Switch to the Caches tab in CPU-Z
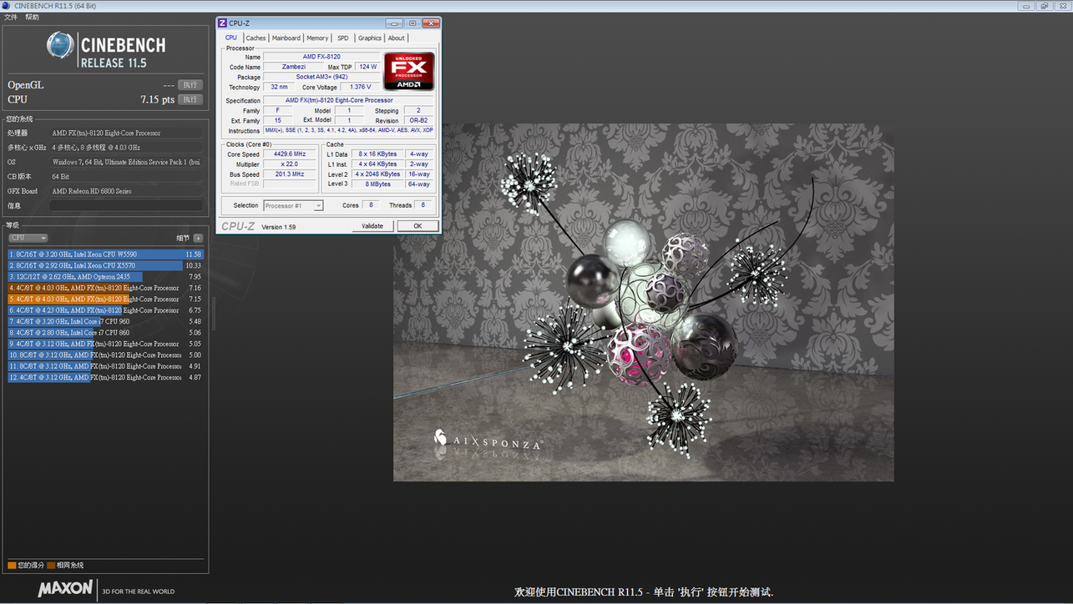Viewport: 1073px width, 604px height. pyautogui.click(x=256, y=38)
